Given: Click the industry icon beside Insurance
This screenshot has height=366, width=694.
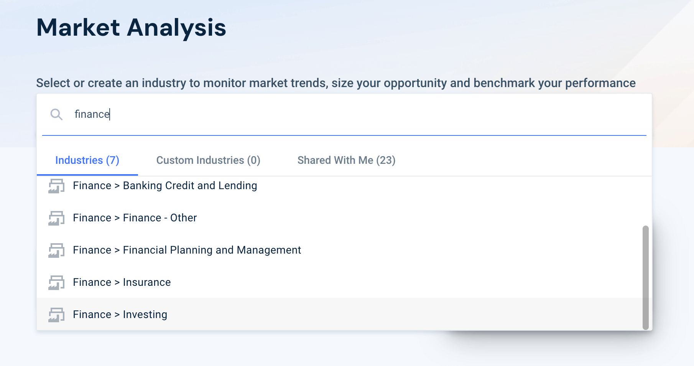Looking at the screenshot, I should (x=56, y=282).
